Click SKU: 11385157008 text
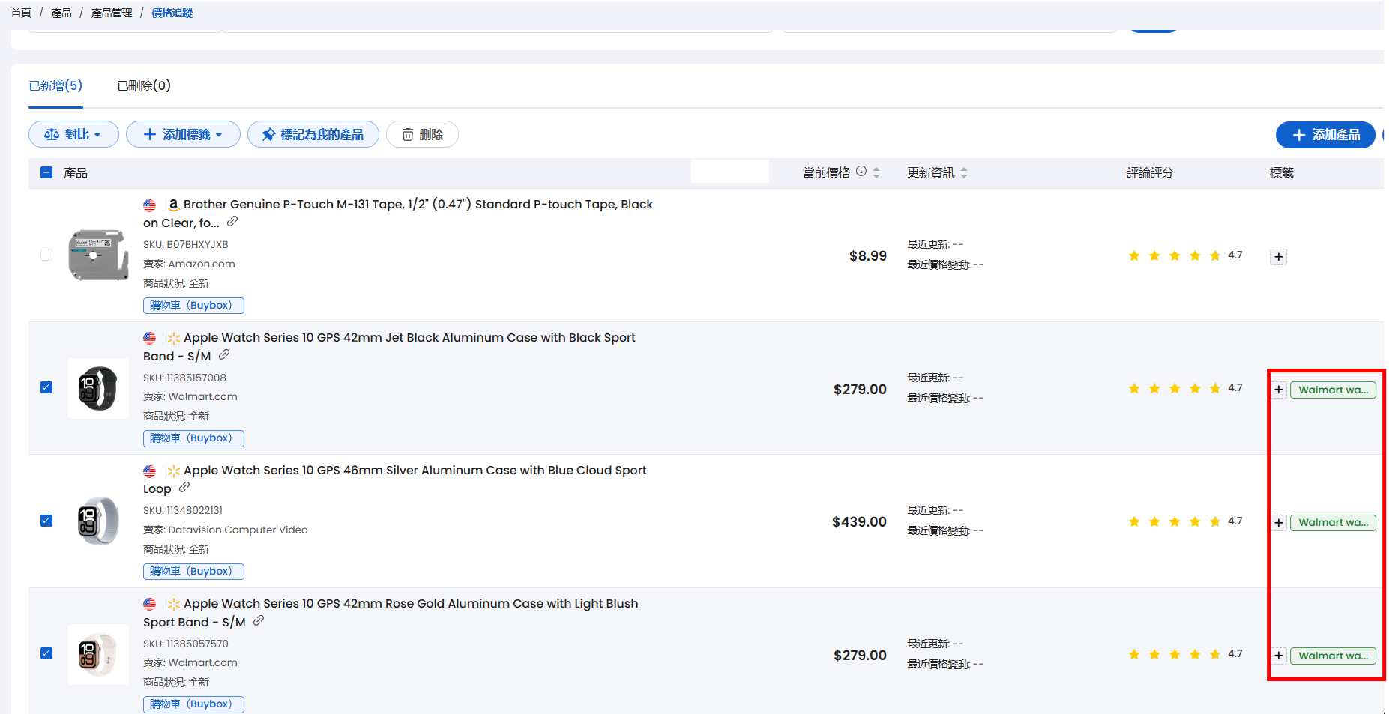Viewport: 1389px width, 714px height. [184, 378]
